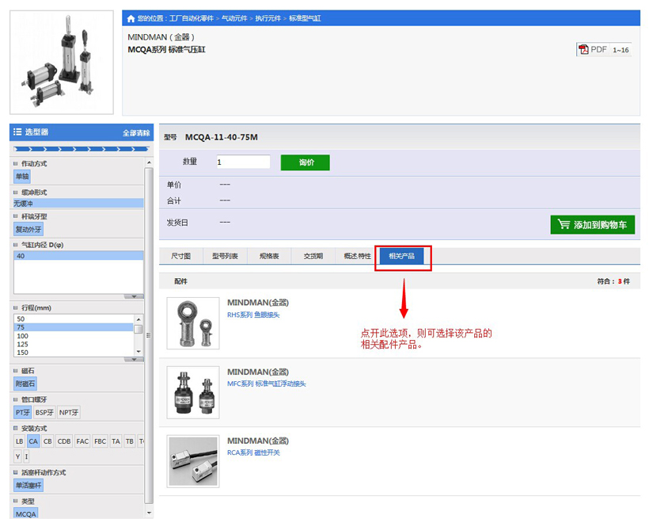Click the 数量 quantity input field
649x519 pixels.
tap(243, 162)
